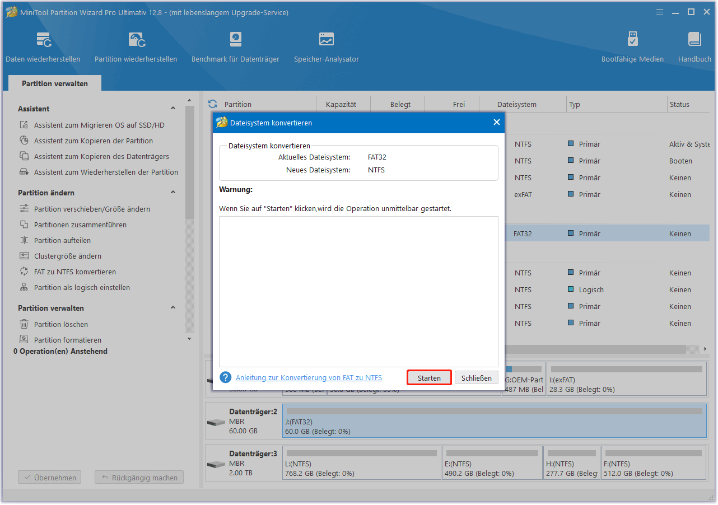
Task: Click the Übernehmen button
Action: (50, 478)
